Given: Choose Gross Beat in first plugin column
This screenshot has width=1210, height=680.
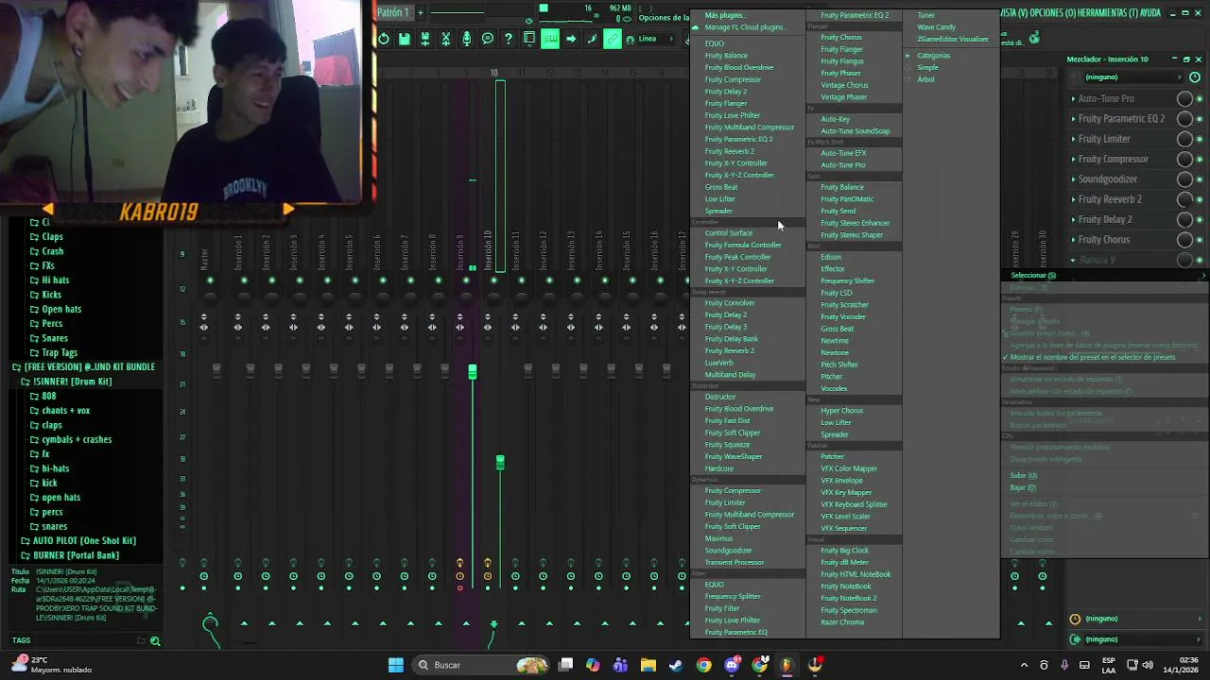Looking at the screenshot, I should point(721,187).
